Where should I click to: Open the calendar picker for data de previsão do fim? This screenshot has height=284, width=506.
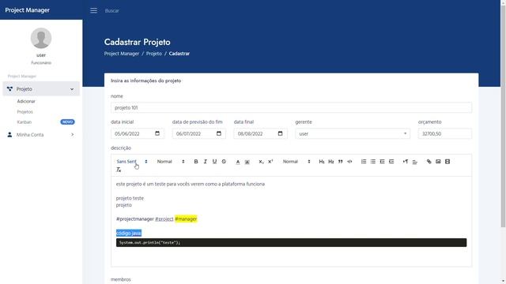[x=219, y=133]
